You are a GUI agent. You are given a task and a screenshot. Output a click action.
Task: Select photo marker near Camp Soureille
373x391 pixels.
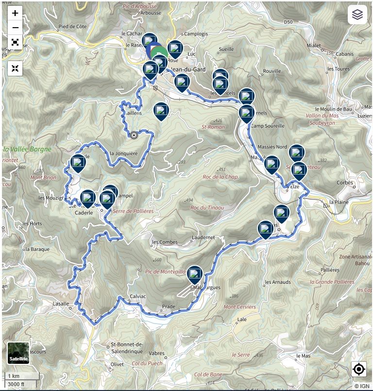246,114
